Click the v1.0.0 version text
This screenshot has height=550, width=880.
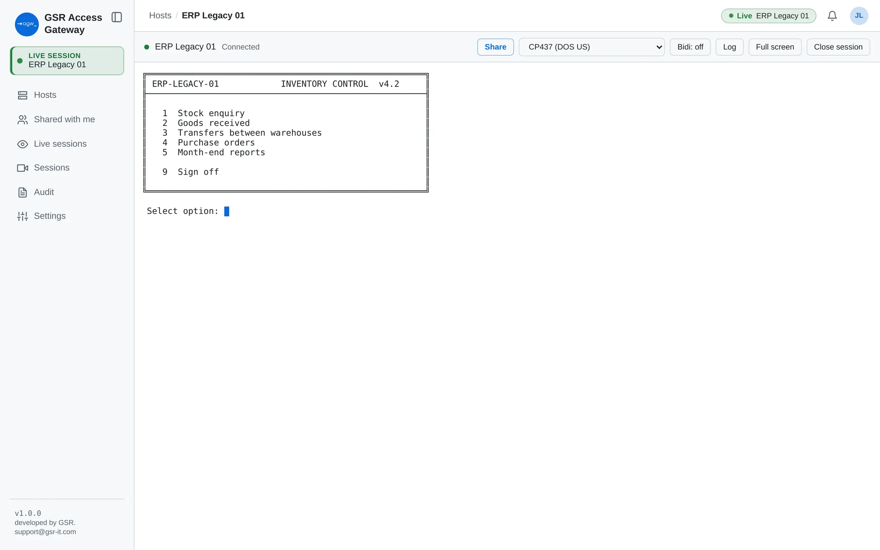click(x=28, y=513)
